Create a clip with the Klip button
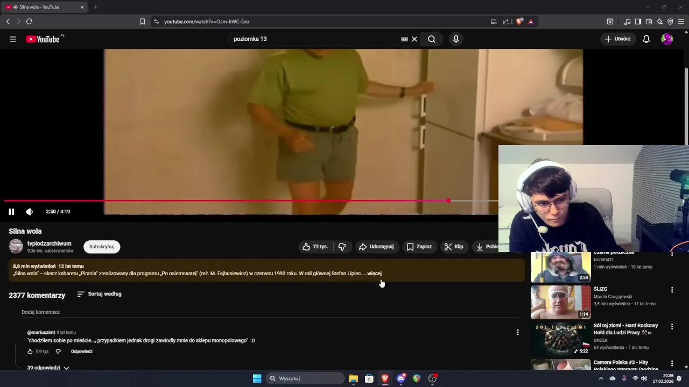This screenshot has height=387, width=689. [x=454, y=247]
